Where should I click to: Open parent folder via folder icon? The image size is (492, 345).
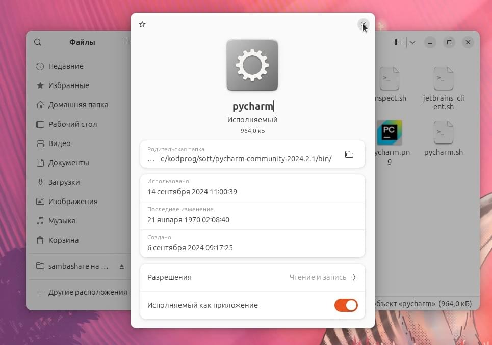[349, 154]
